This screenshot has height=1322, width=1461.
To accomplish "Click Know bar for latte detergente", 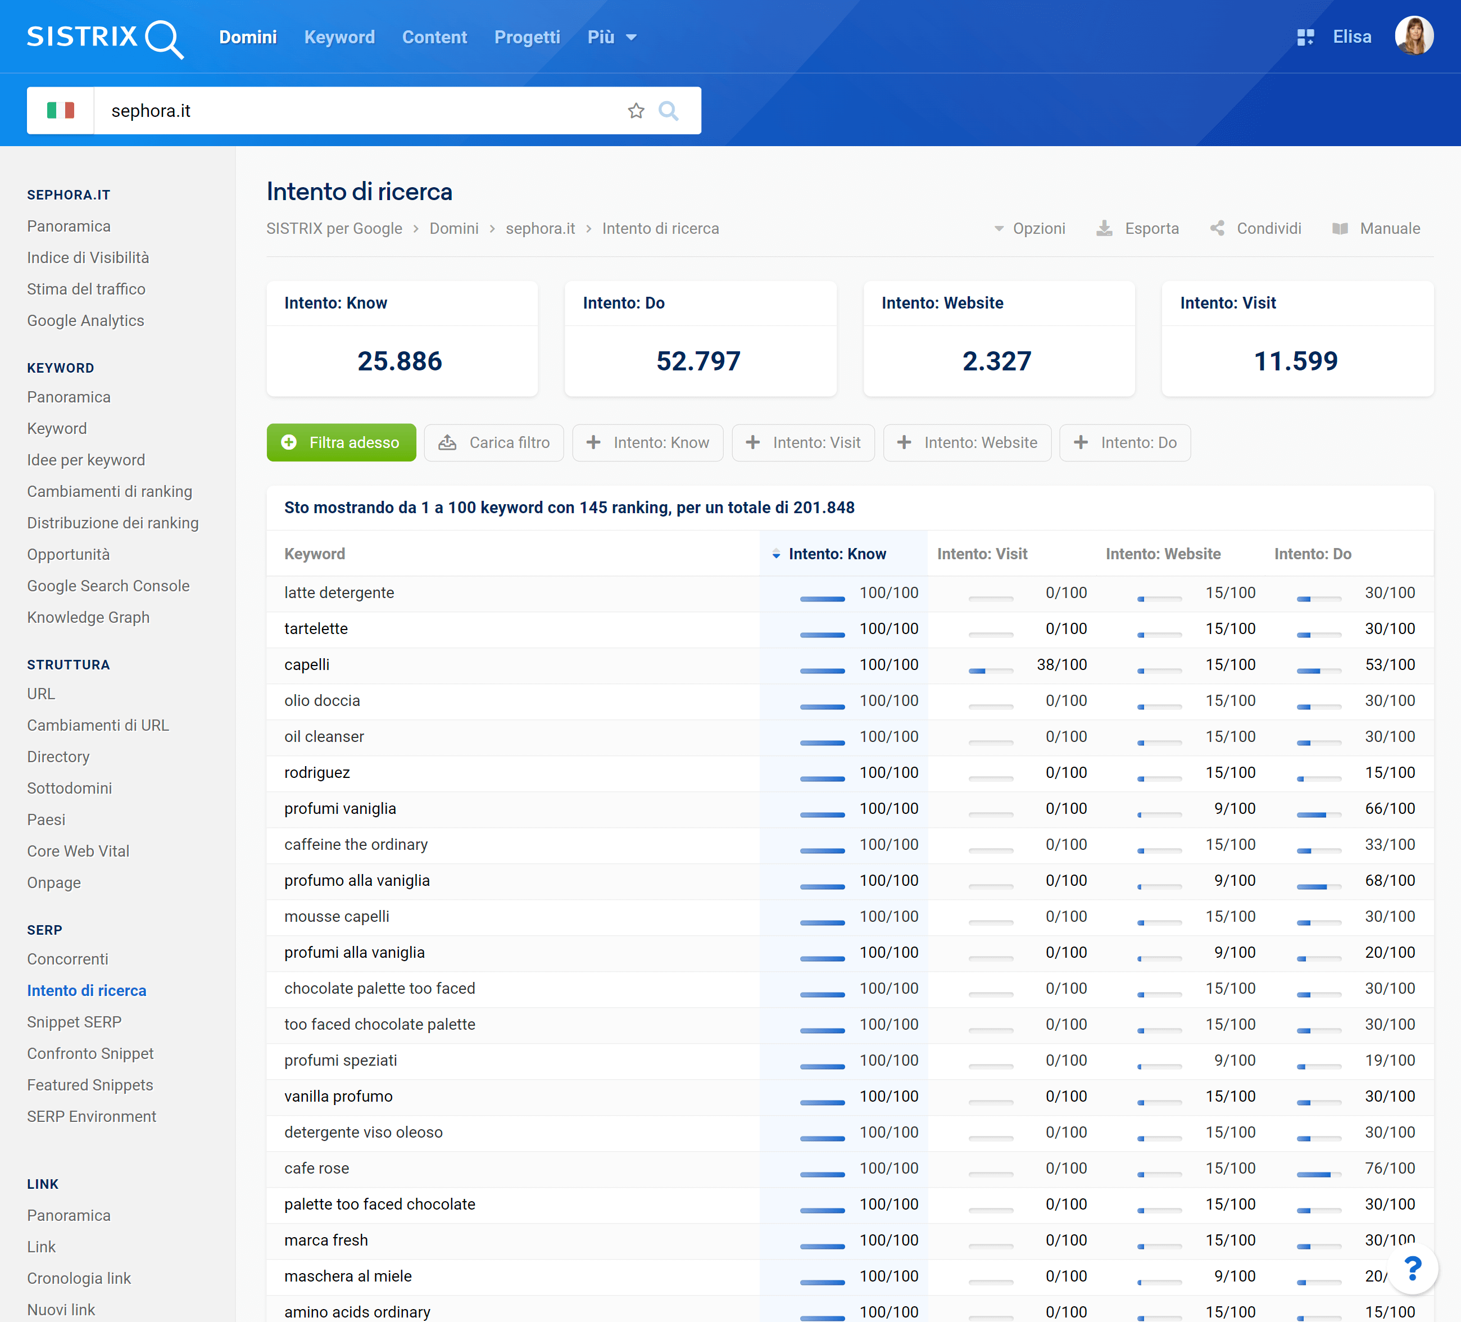I will [823, 599].
